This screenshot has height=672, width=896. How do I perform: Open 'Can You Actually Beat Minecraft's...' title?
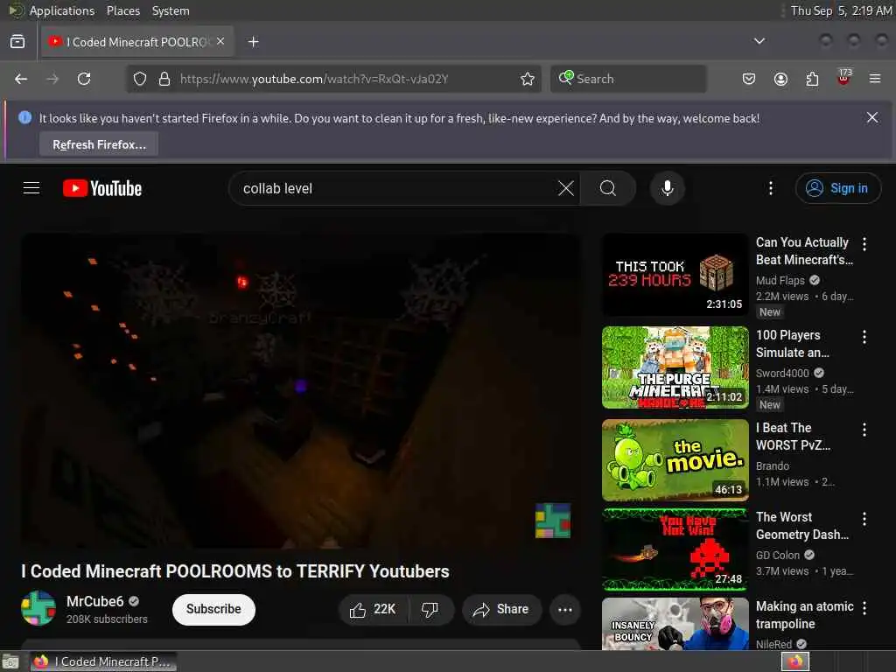804,251
